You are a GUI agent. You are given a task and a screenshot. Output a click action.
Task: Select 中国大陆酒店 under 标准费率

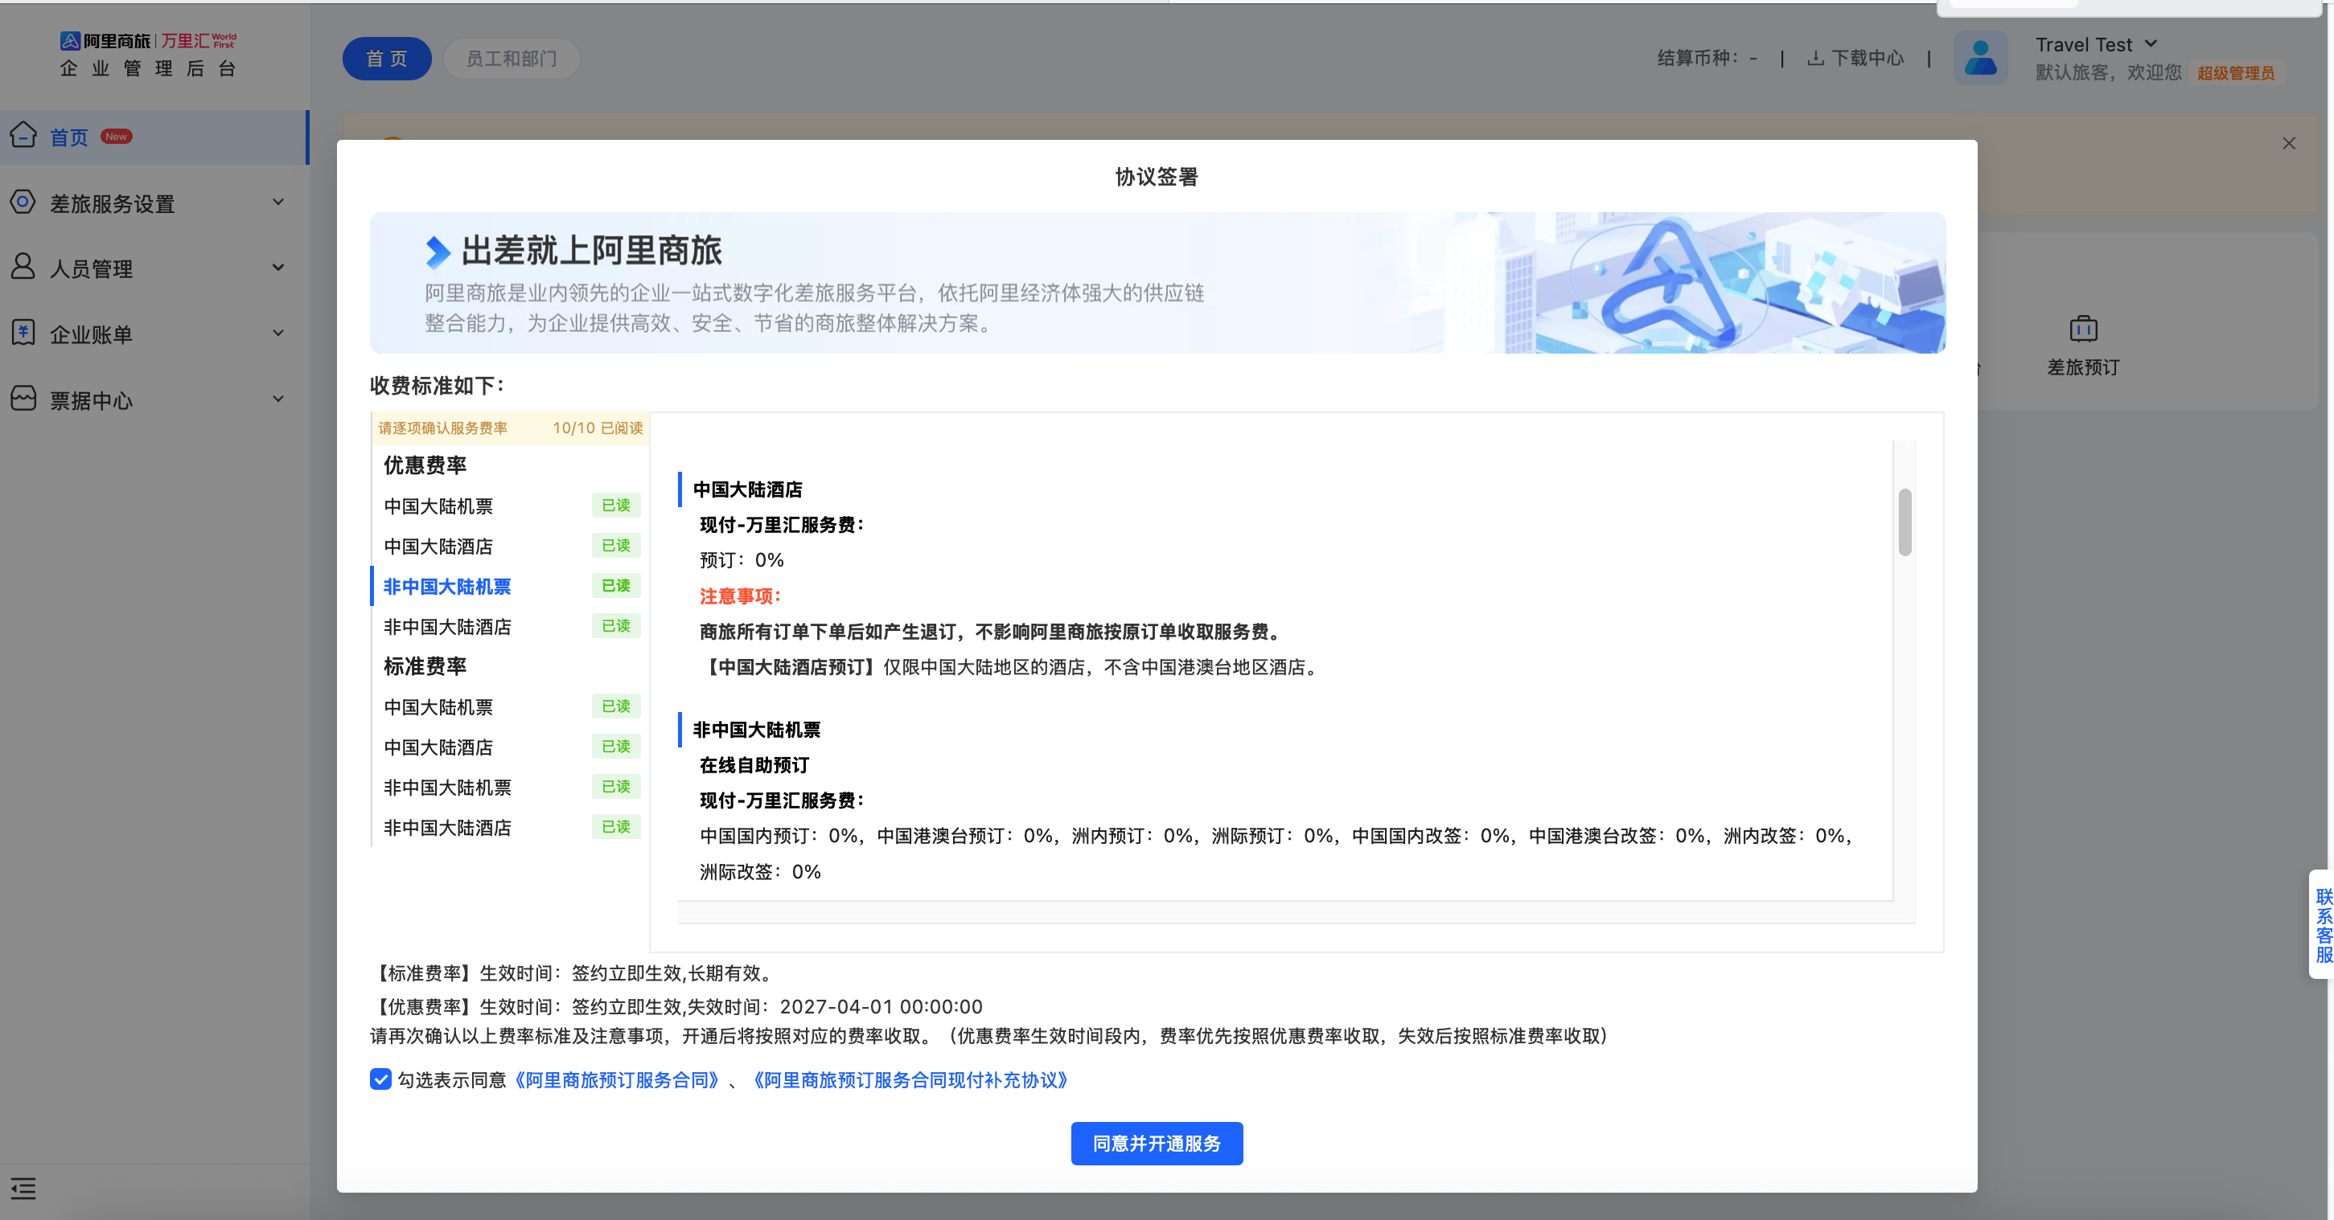[510, 747]
